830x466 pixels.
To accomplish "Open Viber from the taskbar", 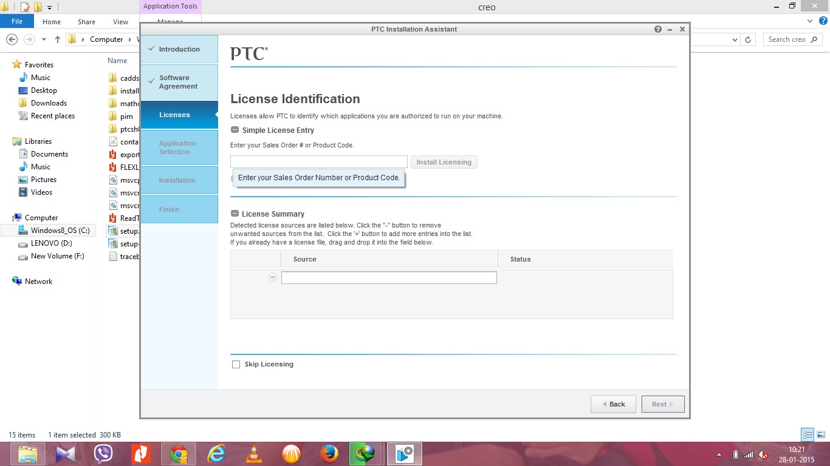I will point(103,454).
